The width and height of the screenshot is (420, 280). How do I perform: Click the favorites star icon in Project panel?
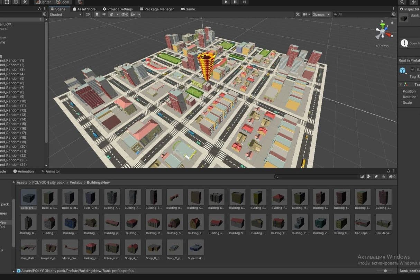(383, 177)
